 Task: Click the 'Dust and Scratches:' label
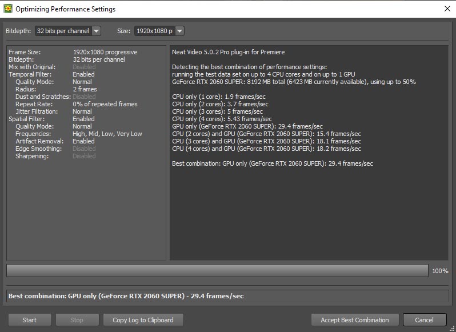click(43, 97)
